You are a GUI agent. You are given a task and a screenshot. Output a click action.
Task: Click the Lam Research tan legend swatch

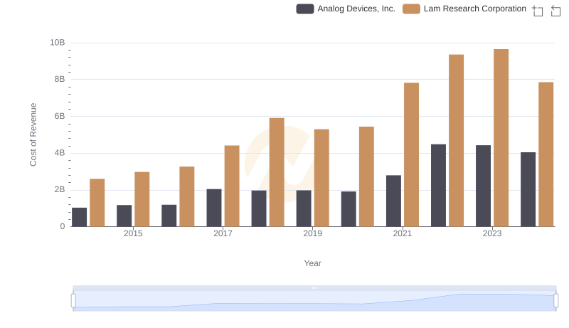coord(411,9)
